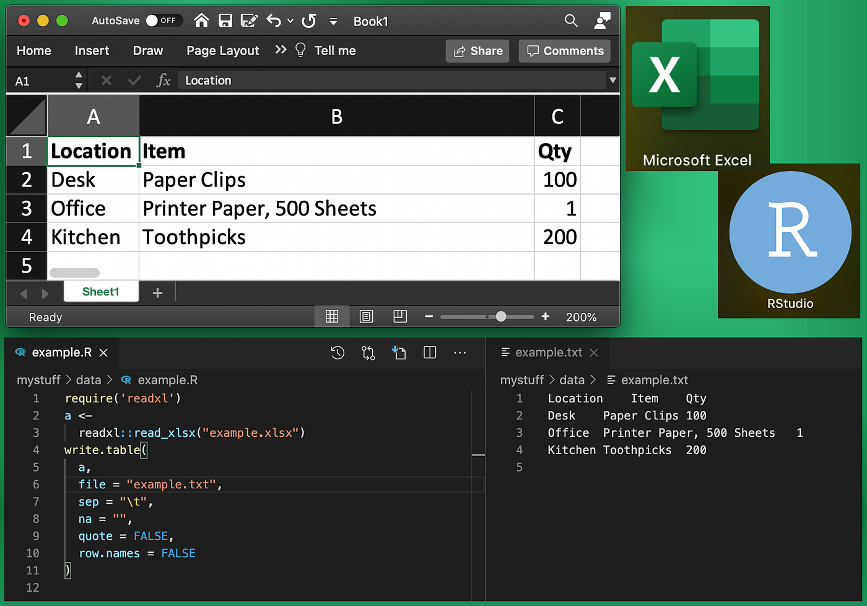Switch to Page Break Preview icon
Image resolution: width=867 pixels, height=606 pixels.
[400, 317]
